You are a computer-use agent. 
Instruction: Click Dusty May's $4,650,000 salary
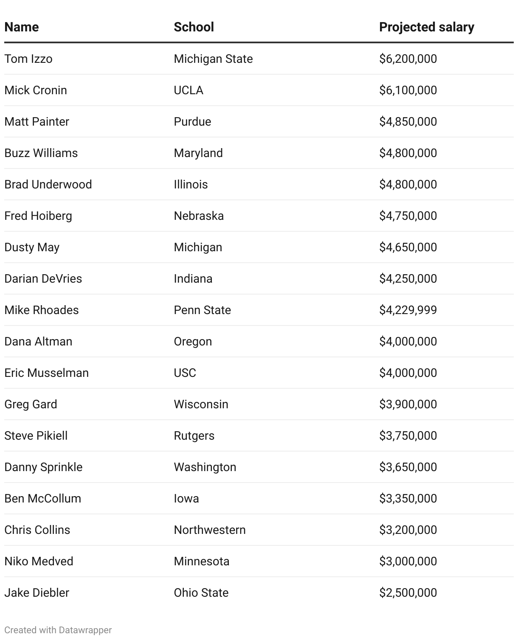coord(408,247)
